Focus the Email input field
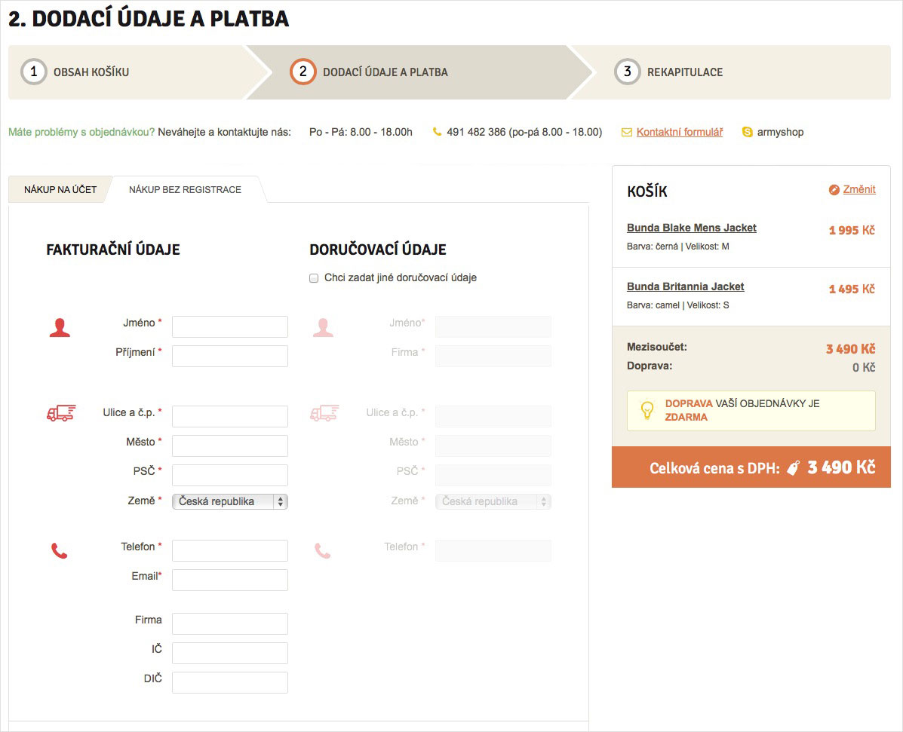 click(x=230, y=580)
